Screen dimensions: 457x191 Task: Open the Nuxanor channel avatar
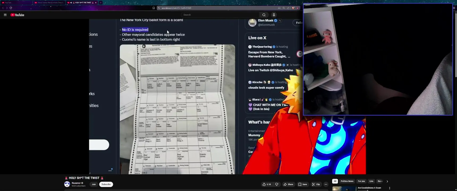click(x=67, y=184)
